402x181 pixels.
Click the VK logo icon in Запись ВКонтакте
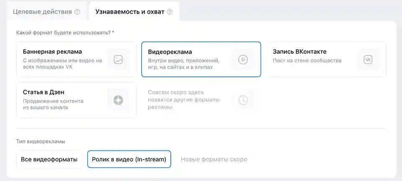coord(368,60)
